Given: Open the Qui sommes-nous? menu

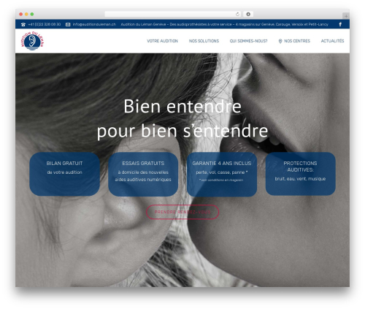Looking at the screenshot, I should tap(248, 41).
